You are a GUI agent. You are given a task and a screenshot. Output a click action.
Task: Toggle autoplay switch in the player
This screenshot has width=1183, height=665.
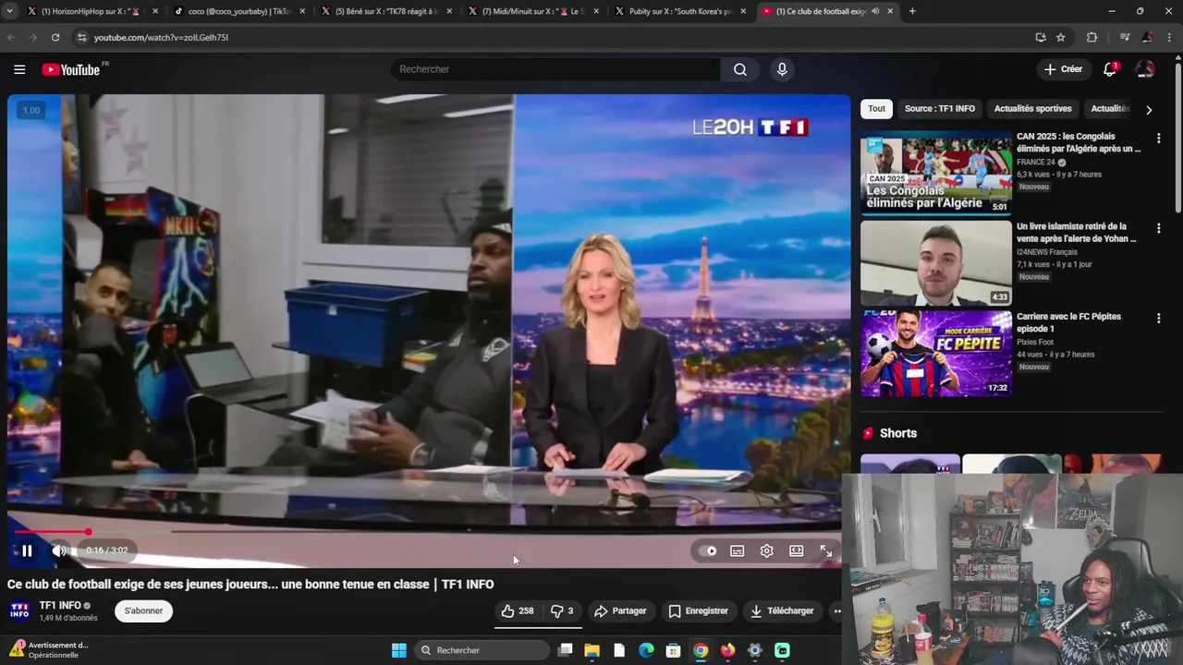point(710,550)
